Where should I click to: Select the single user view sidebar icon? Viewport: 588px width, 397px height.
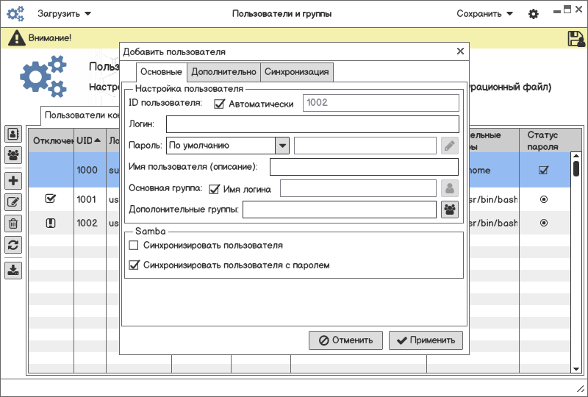point(13,134)
